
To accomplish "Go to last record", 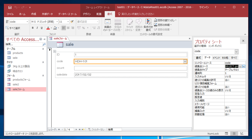I will coord(80,129).
